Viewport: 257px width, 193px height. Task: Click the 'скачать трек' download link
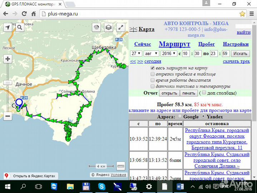[236, 61]
